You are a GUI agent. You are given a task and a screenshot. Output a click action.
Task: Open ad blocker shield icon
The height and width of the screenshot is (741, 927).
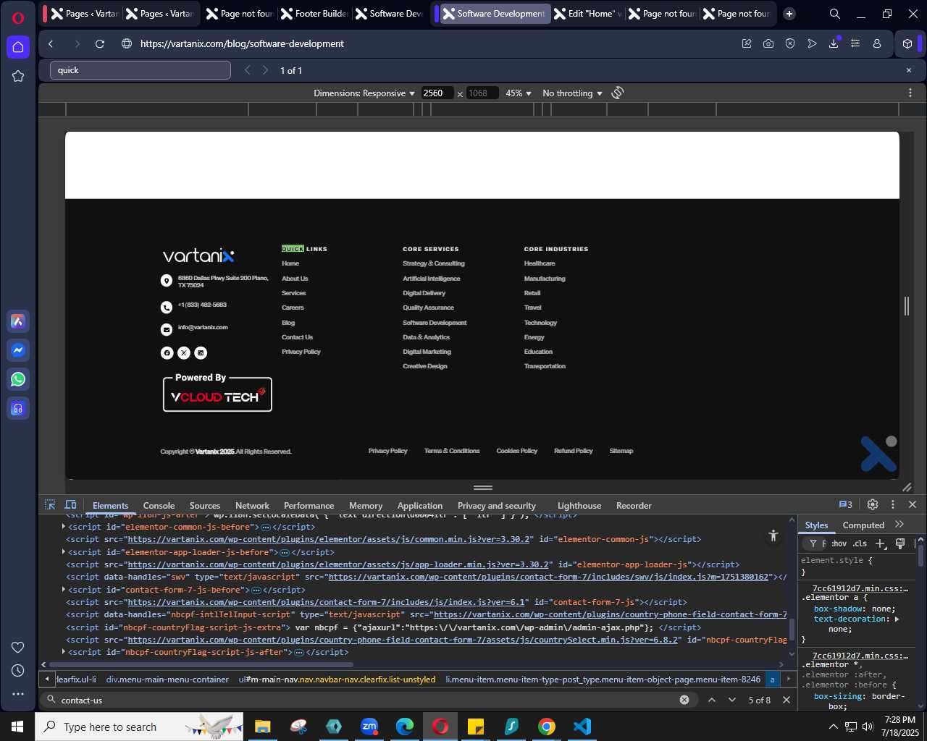[x=790, y=44]
